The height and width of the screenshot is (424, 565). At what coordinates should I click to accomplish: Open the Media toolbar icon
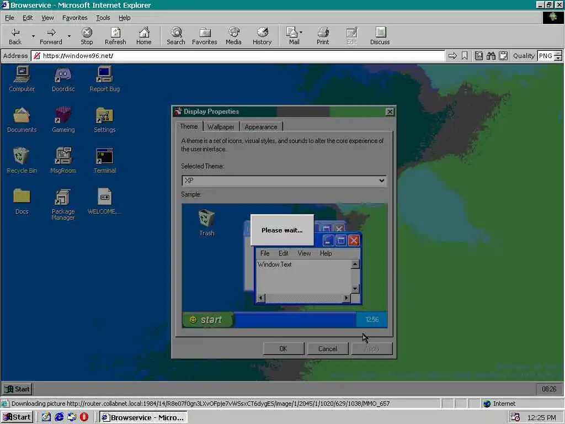pos(233,36)
